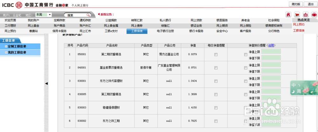The width and height of the screenshot is (318, 132).
Task: Open 转账汇款 menu
Action: [x=137, y=20]
